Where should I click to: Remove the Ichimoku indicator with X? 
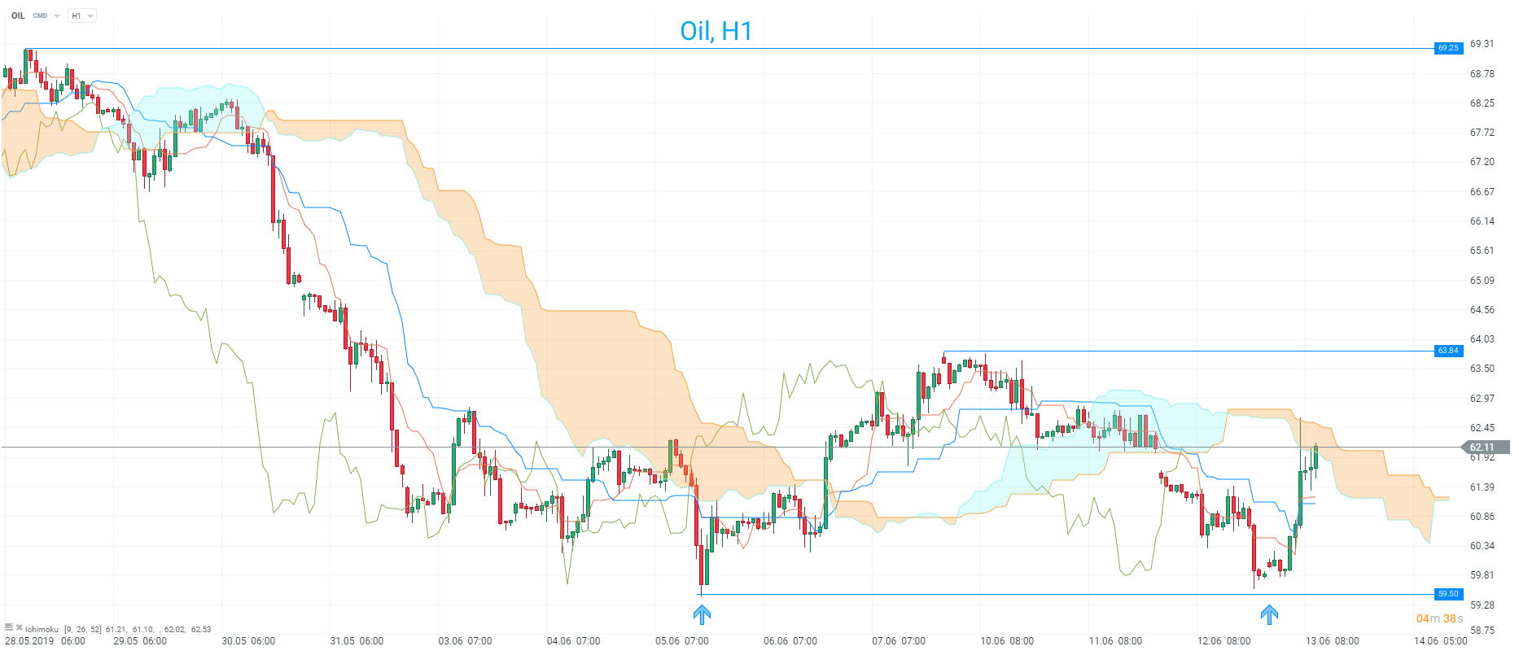pyautogui.click(x=19, y=627)
